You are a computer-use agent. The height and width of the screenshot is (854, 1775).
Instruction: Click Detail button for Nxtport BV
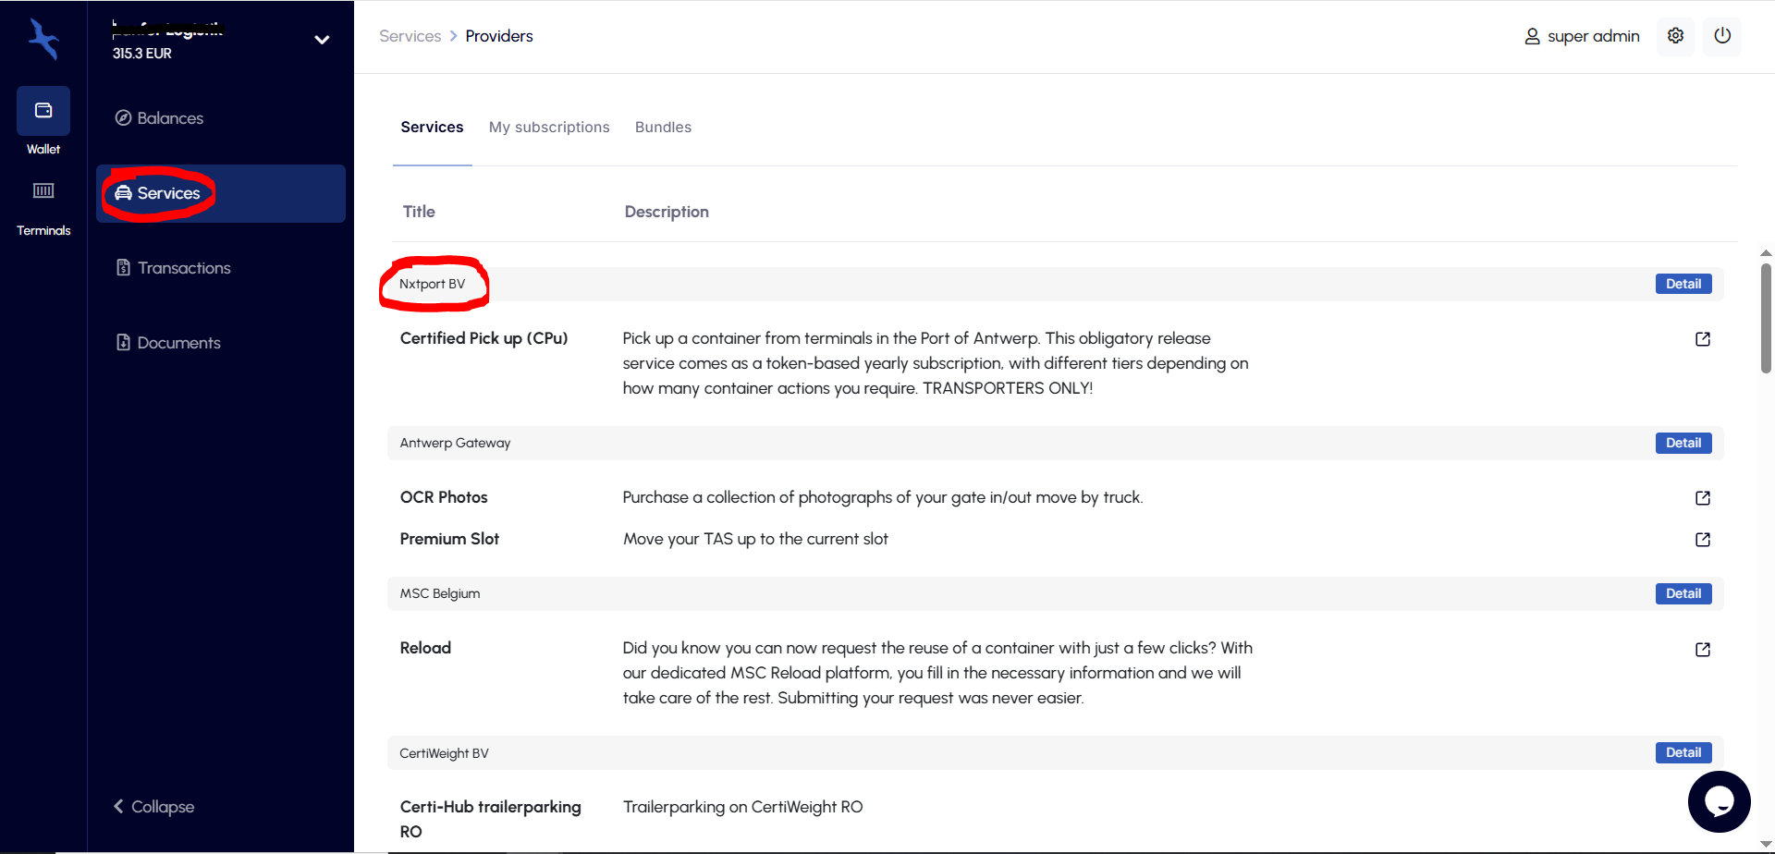(1683, 284)
